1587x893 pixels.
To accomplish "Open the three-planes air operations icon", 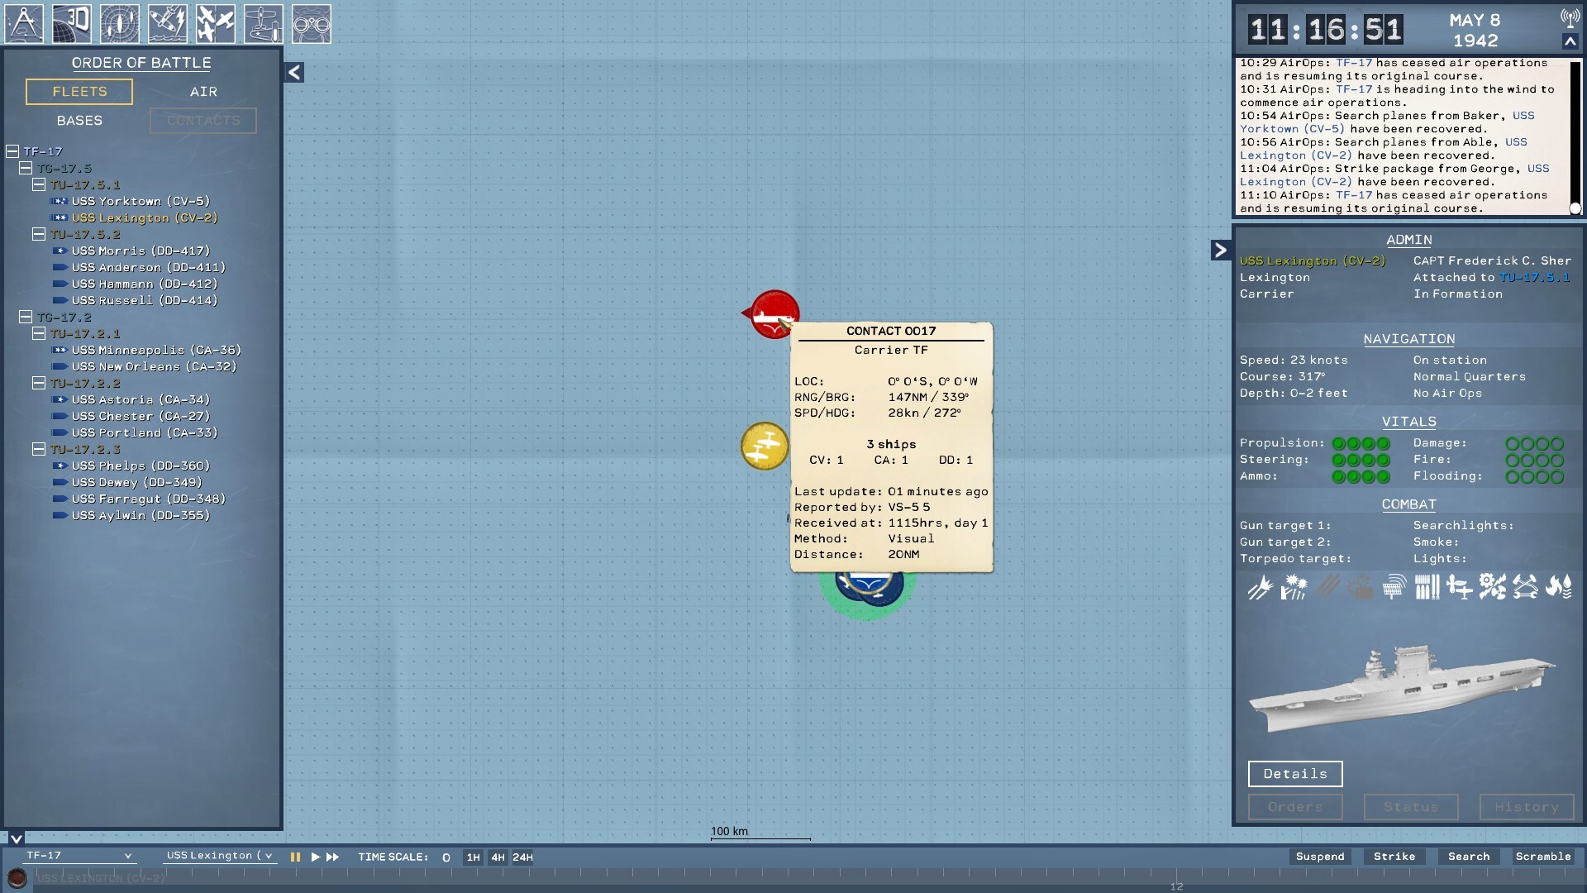I will click(216, 23).
